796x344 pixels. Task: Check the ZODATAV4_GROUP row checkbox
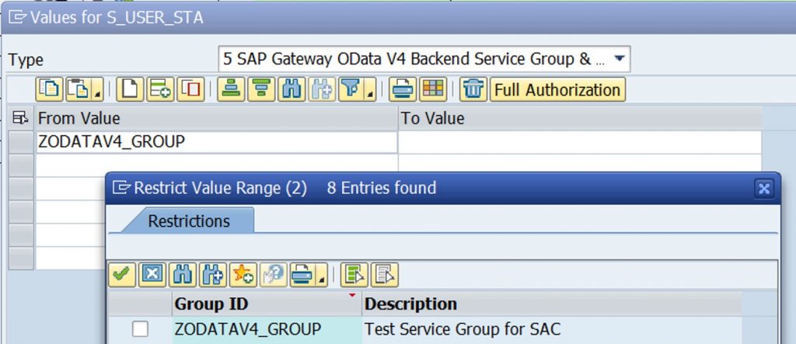pos(140,328)
